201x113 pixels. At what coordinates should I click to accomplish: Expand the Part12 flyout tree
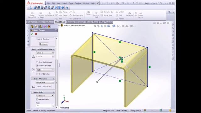[59, 25]
